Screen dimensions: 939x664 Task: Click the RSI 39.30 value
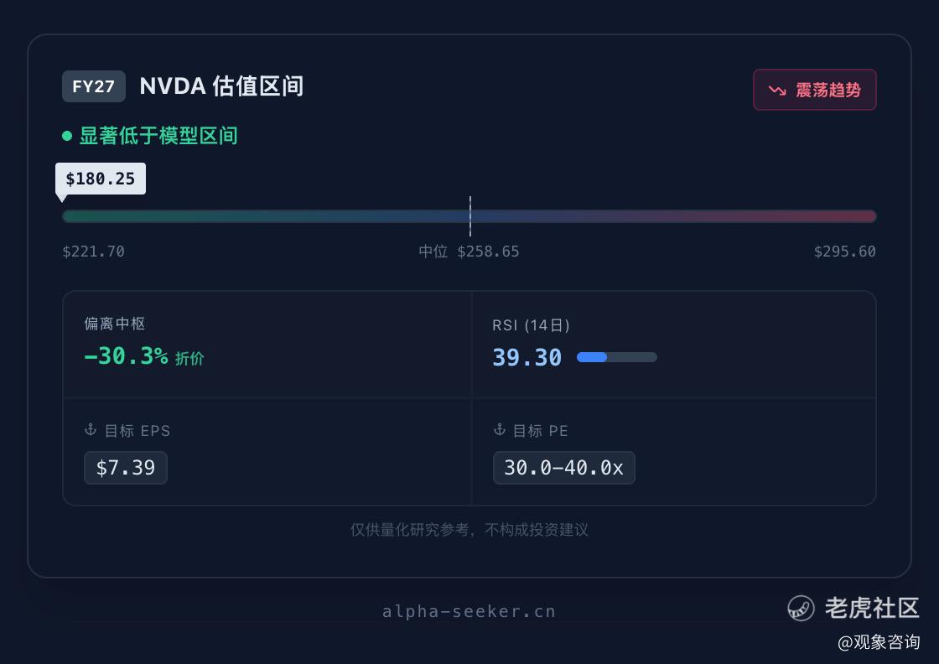527,357
